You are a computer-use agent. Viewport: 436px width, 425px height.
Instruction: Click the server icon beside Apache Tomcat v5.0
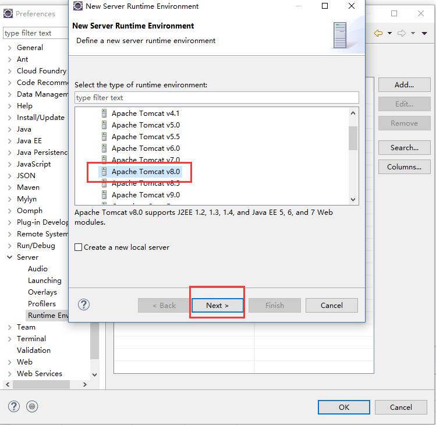(x=104, y=125)
